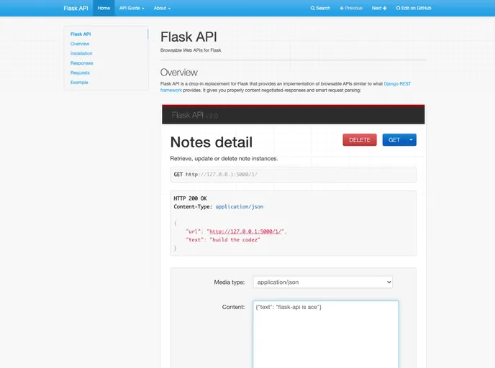Click the red DELETE button

point(360,140)
